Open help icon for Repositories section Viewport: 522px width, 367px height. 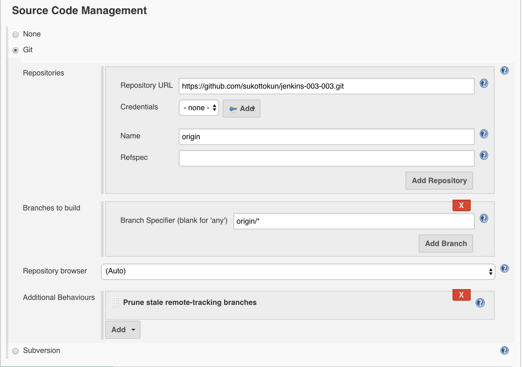pyautogui.click(x=504, y=70)
